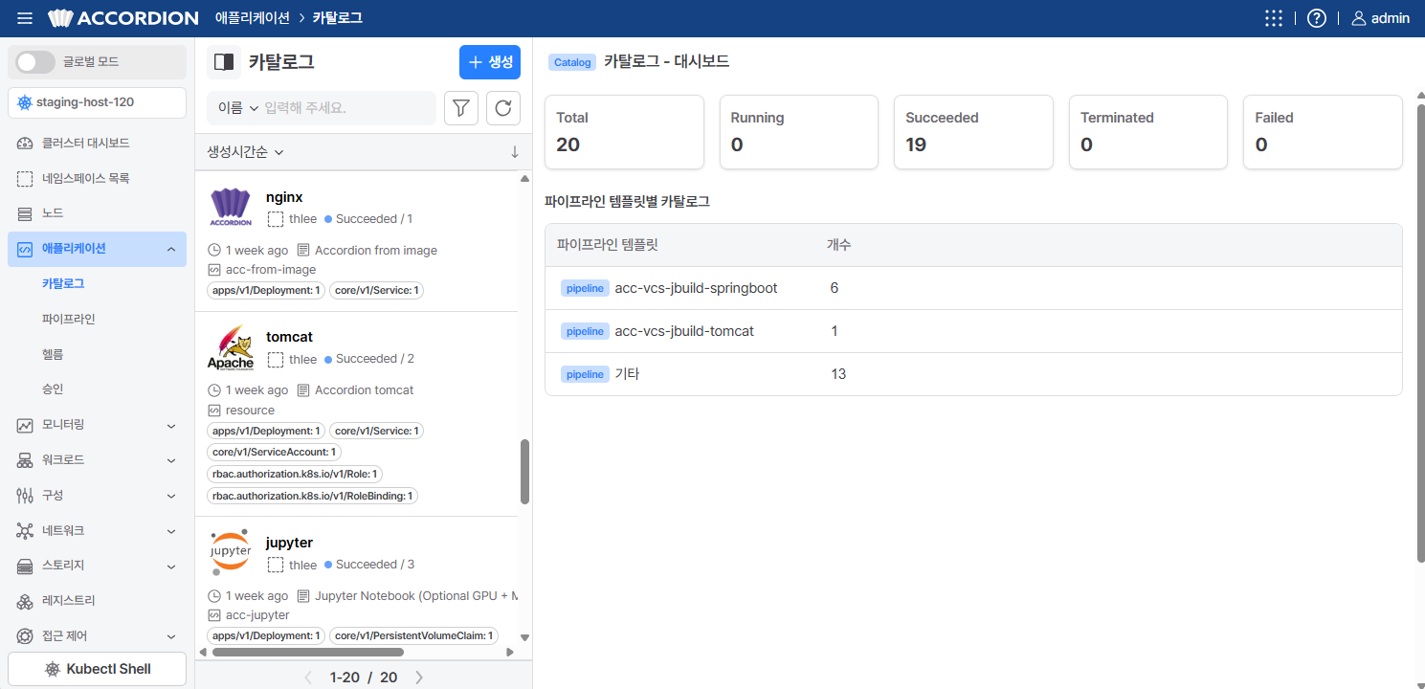The width and height of the screenshot is (1425, 689).
Task: Open the hamburger main menu
Action: 25,18
